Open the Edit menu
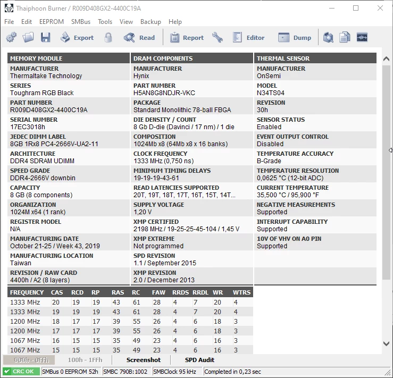Viewport: 393px width, 378px height. 27,22
